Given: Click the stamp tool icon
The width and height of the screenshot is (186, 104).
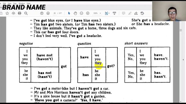Looking at the screenshot, I should 142,13.
